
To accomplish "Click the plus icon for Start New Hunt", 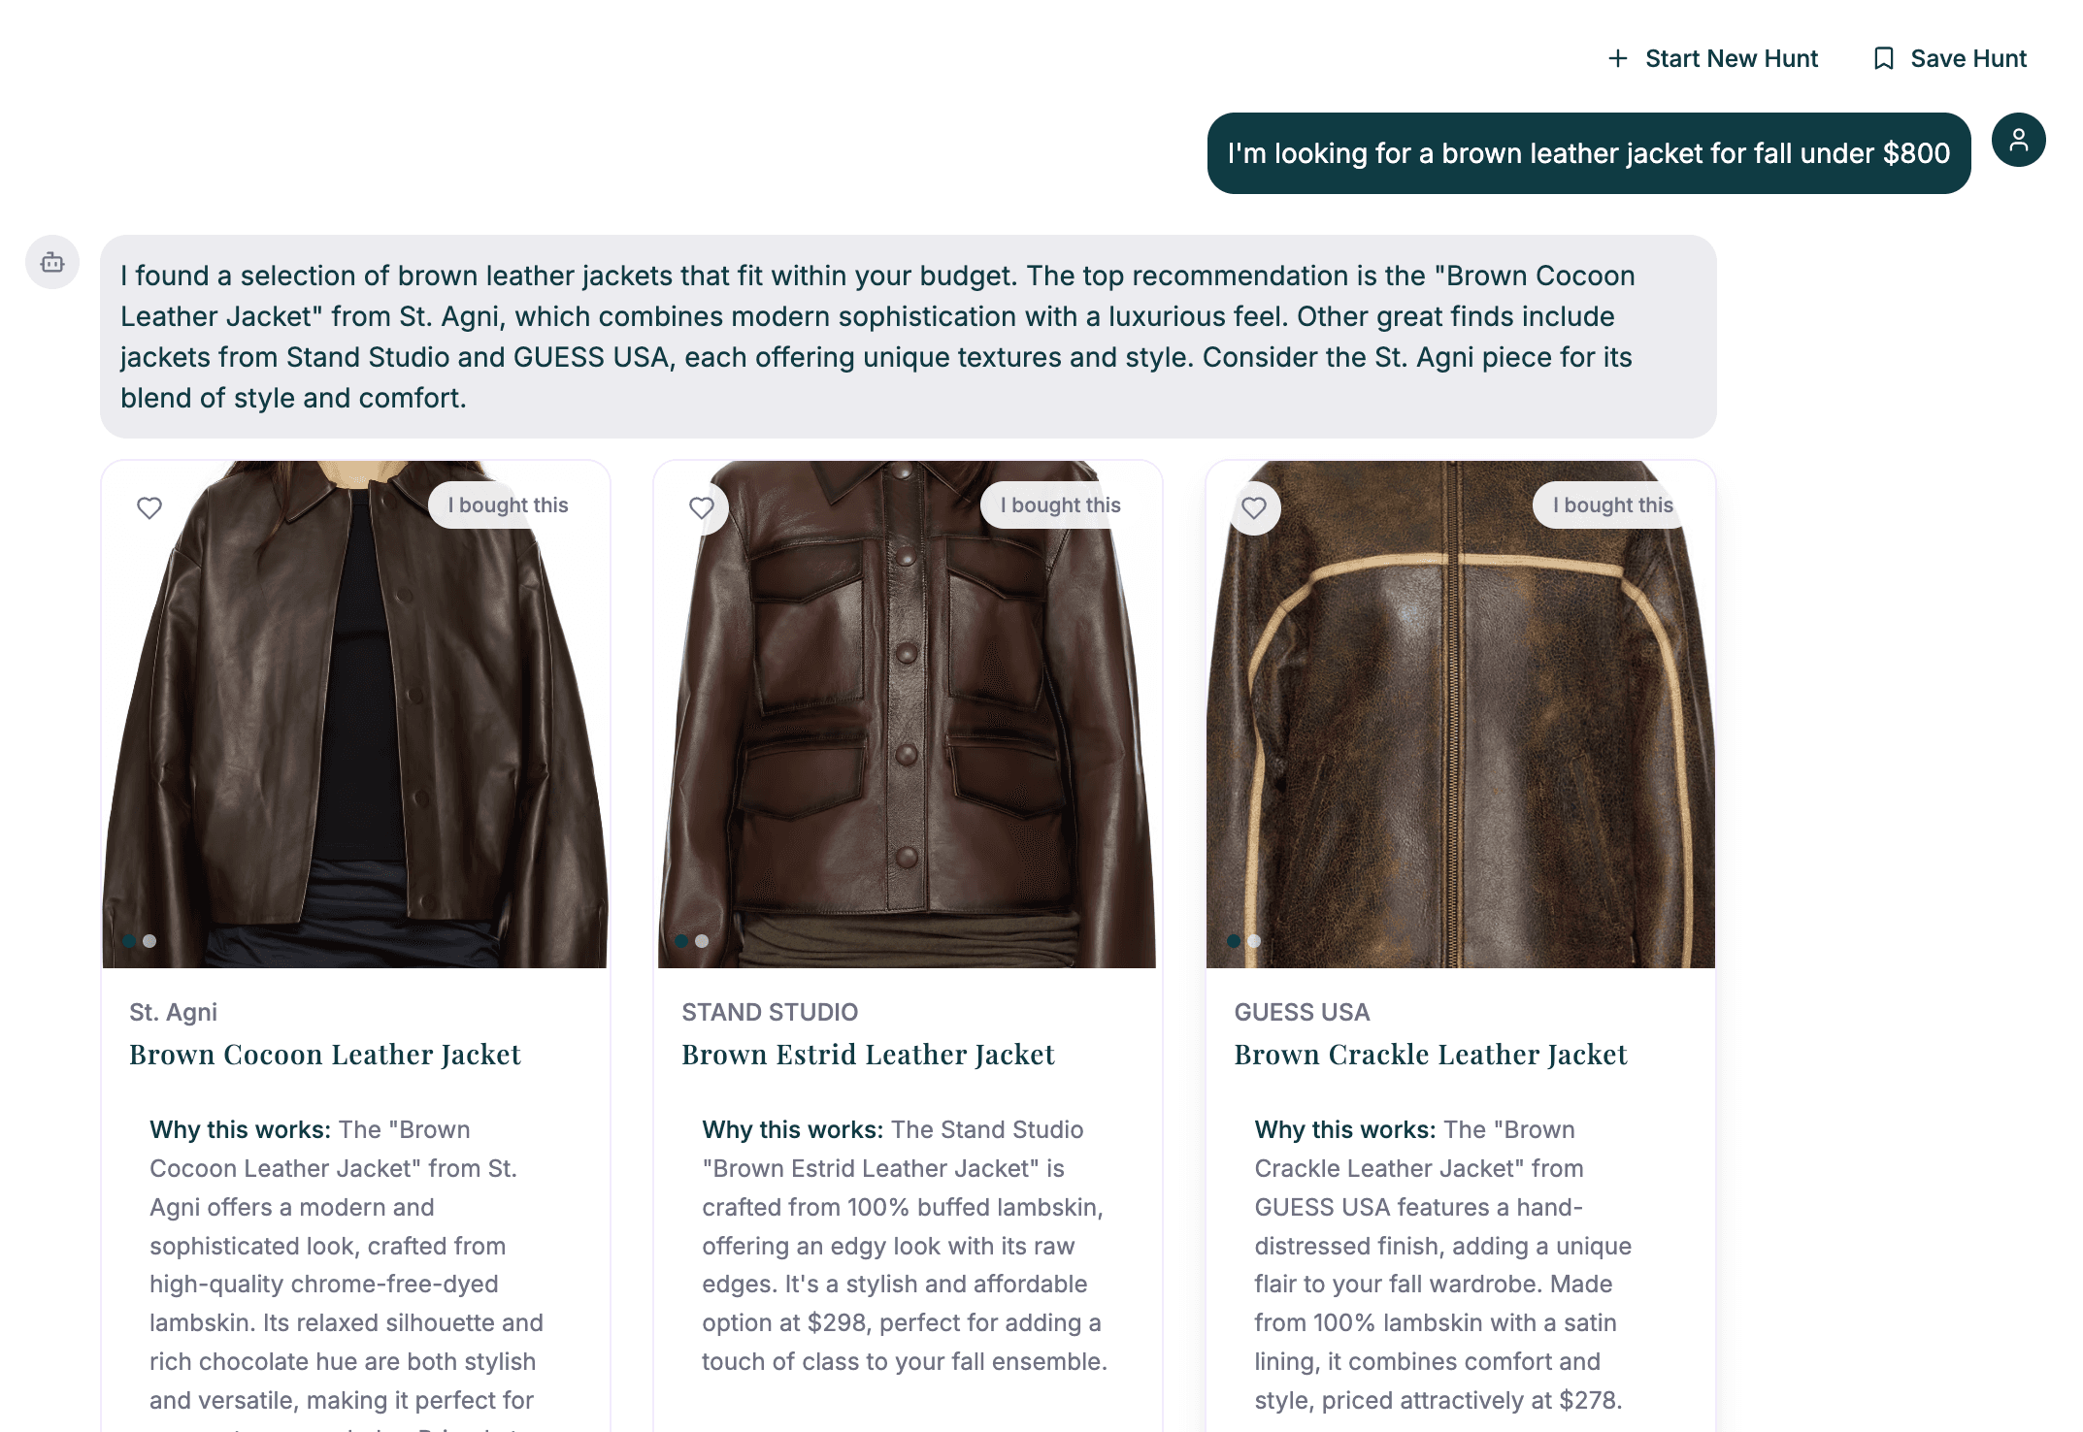I will coord(1617,58).
